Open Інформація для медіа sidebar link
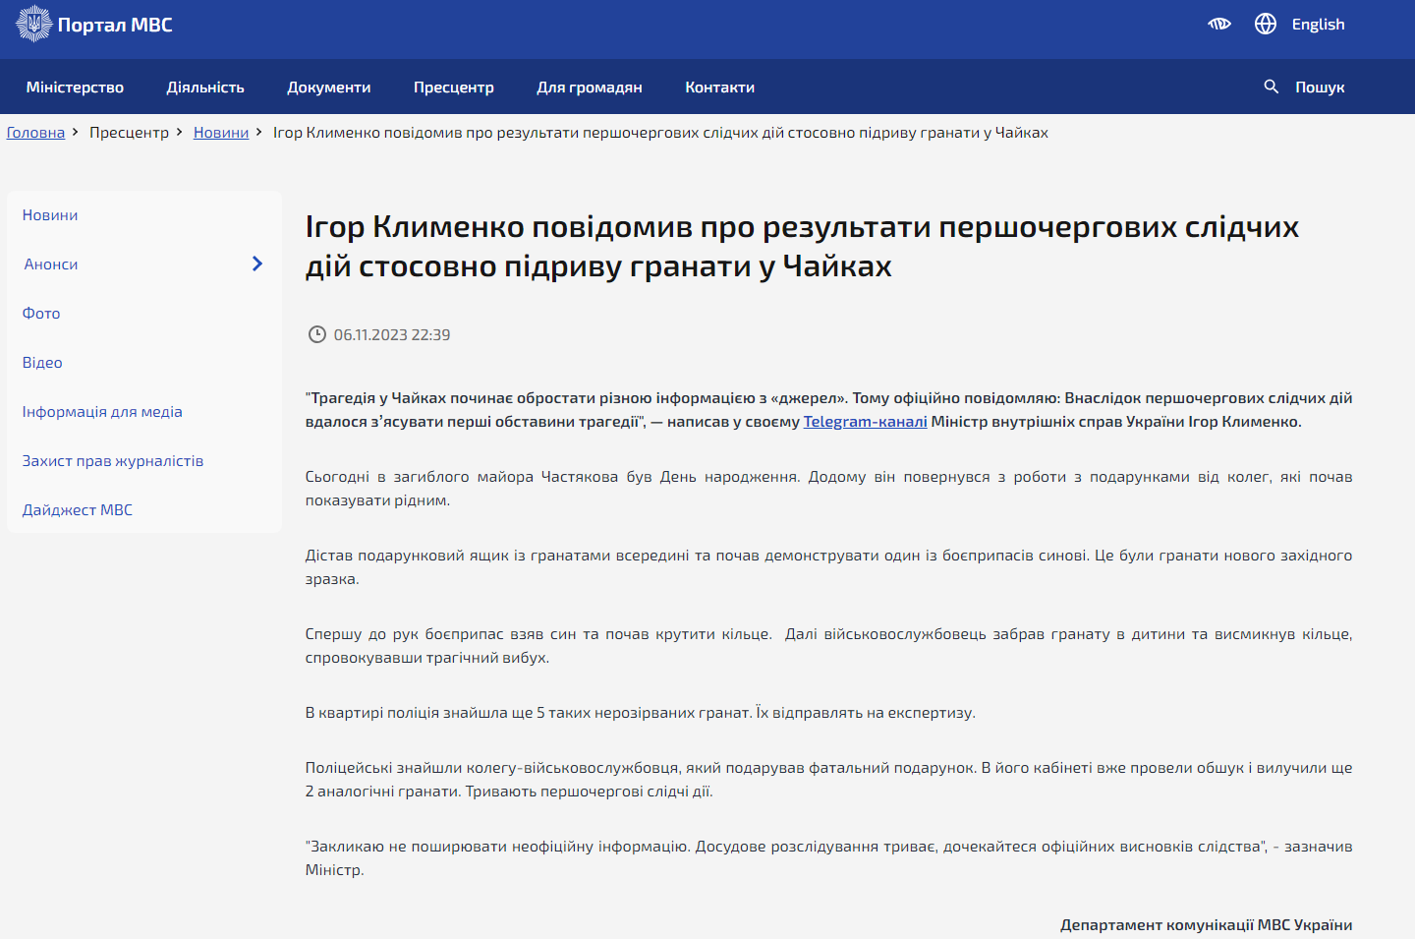 point(102,412)
